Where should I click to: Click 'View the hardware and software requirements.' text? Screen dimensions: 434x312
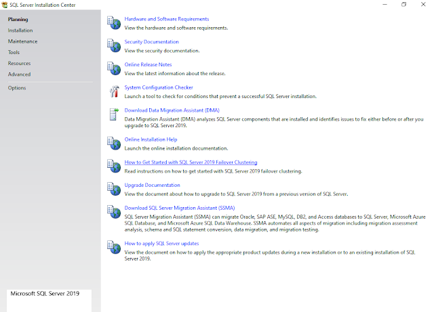[x=176, y=28]
